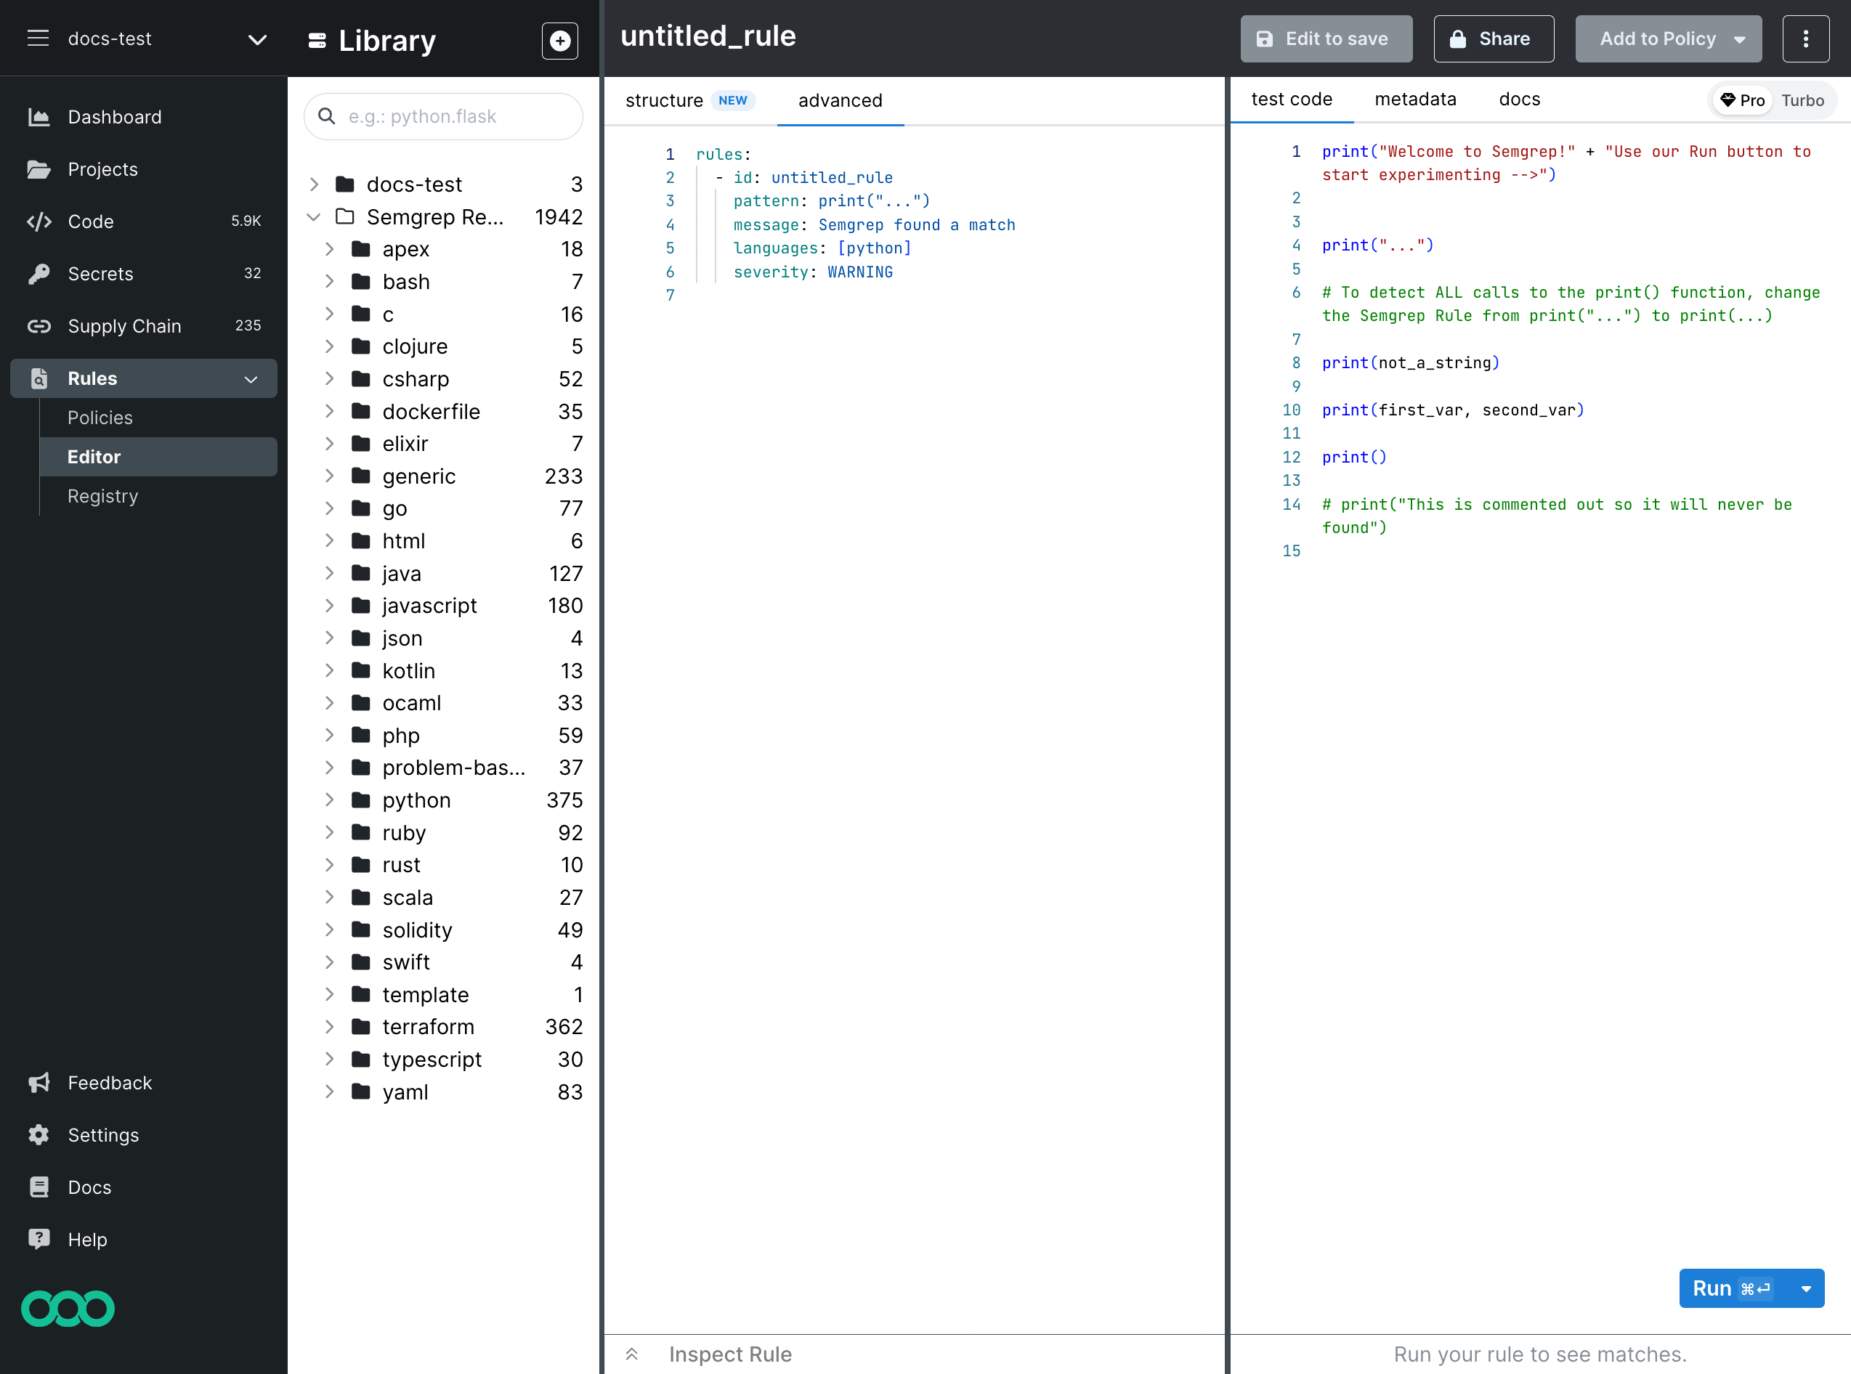Click the Secrets navigation icon
Image resolution: width=1851 pixels, height=1374 pixels.
coord(41,275)
